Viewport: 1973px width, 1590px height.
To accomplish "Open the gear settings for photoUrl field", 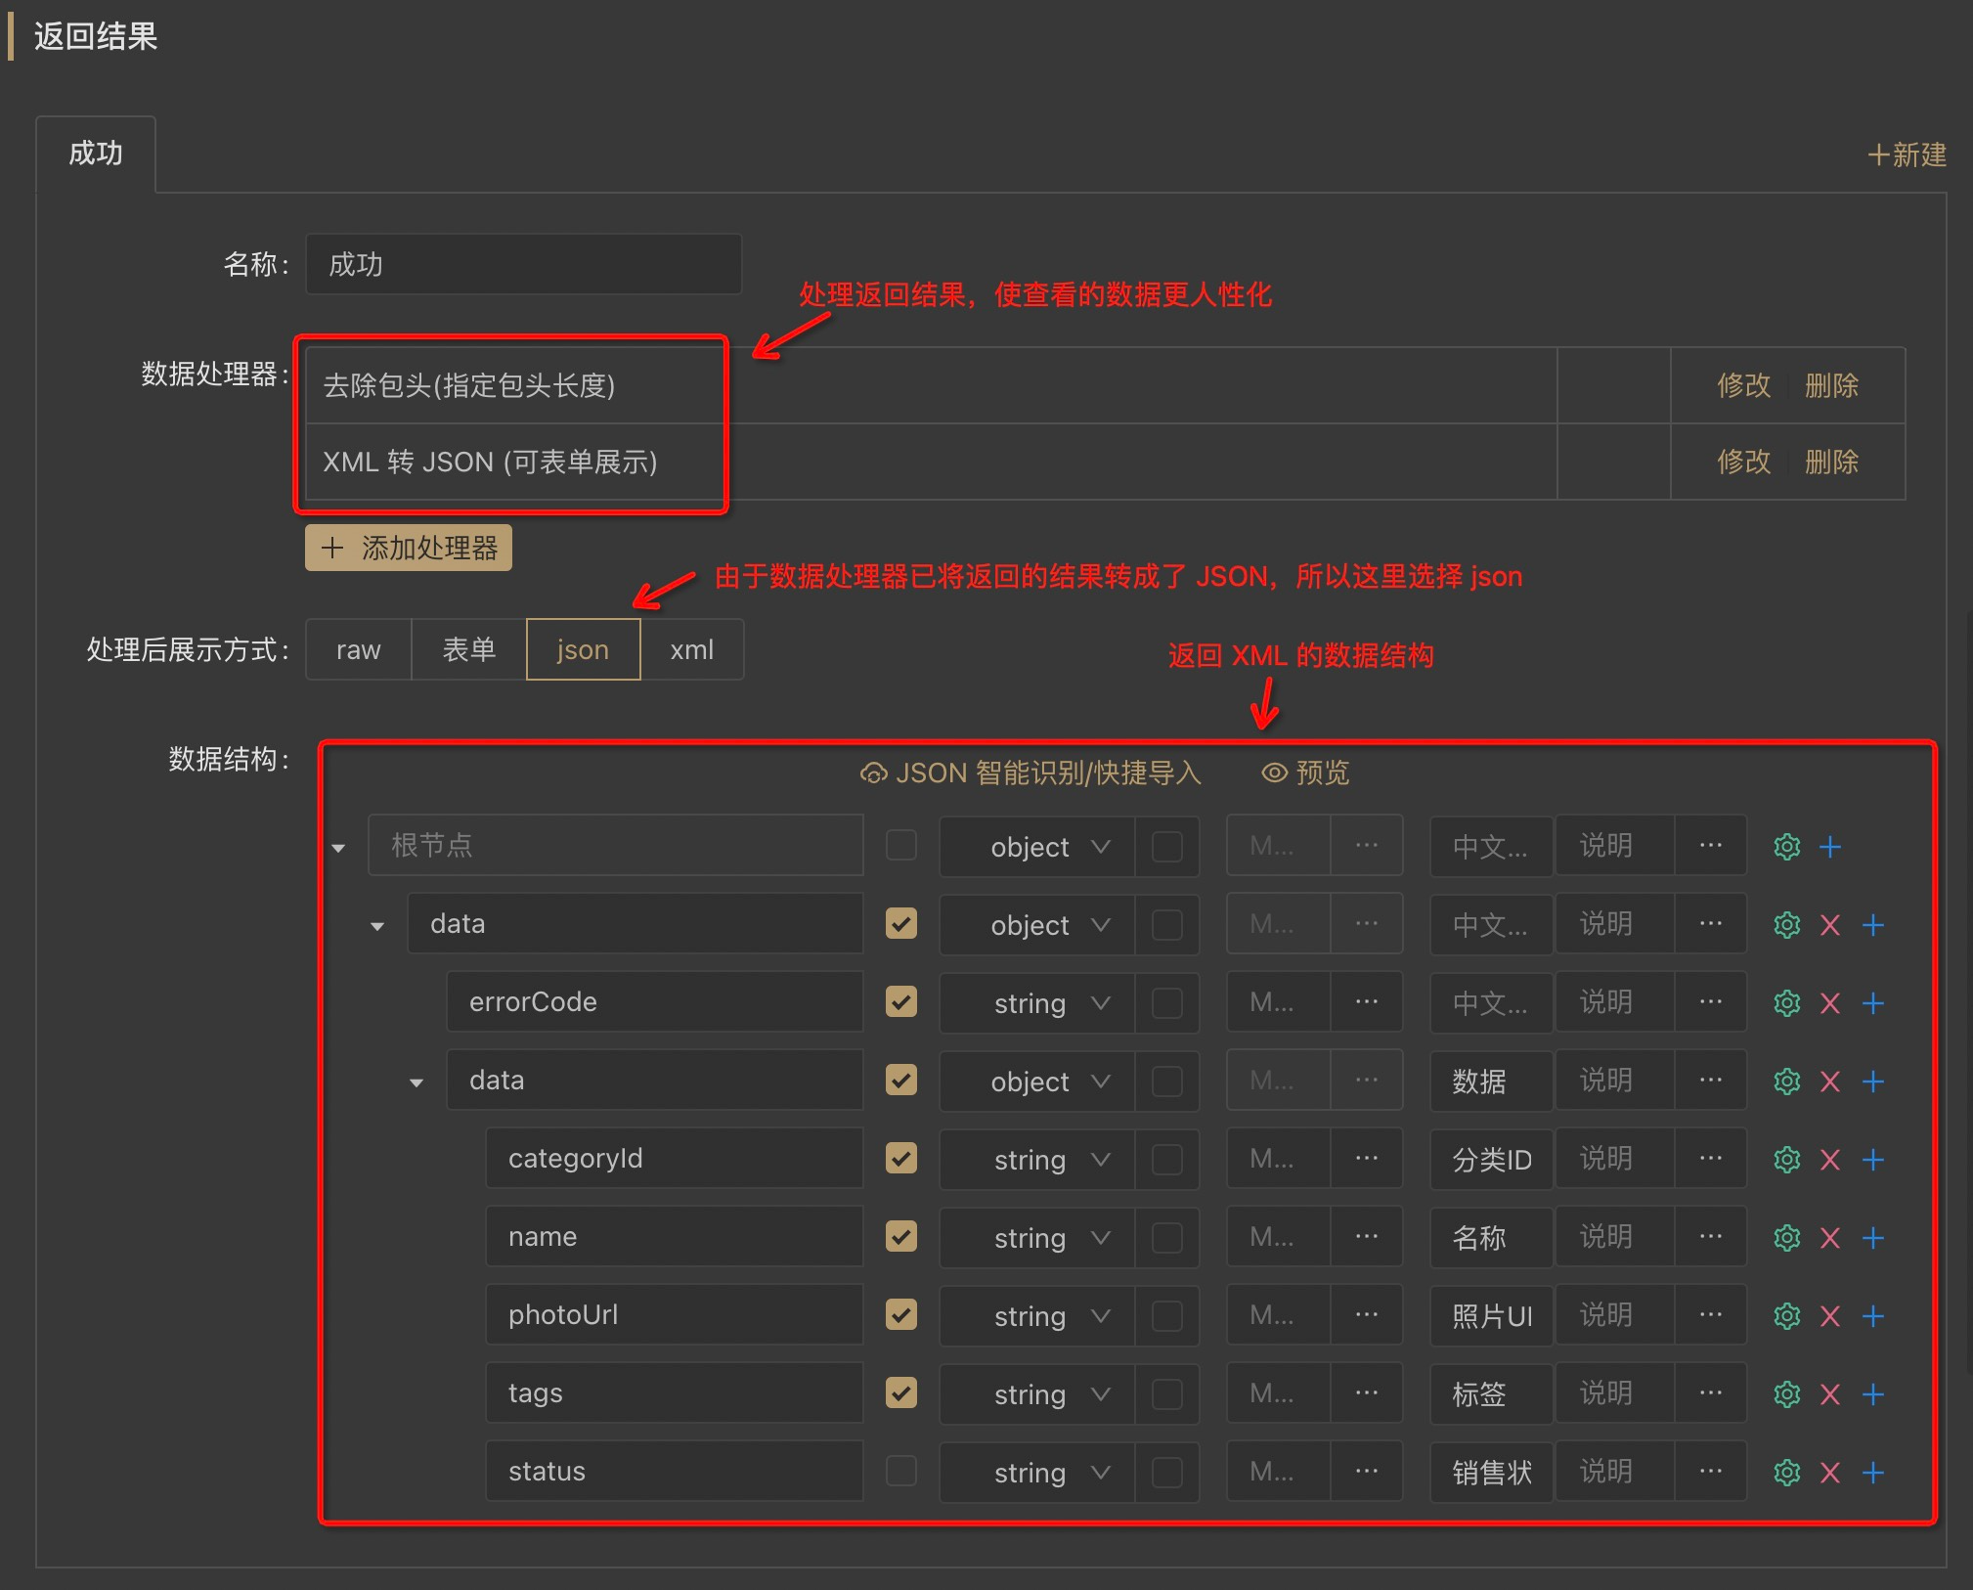I will [x=1786, y=1315].
